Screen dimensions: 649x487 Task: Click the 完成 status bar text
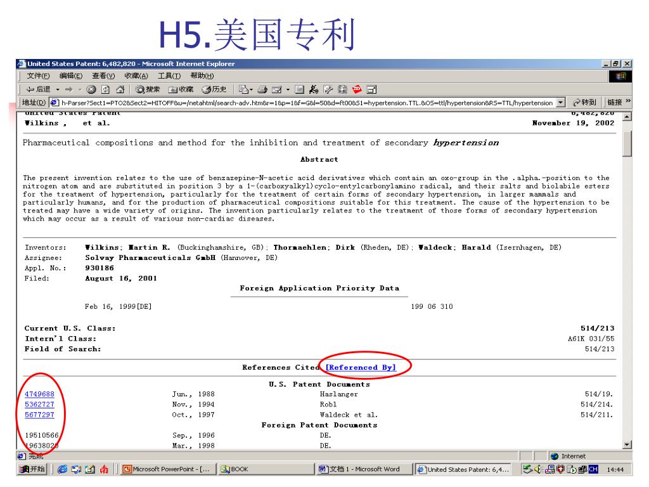pyautogui.click(x=36, y=457)
